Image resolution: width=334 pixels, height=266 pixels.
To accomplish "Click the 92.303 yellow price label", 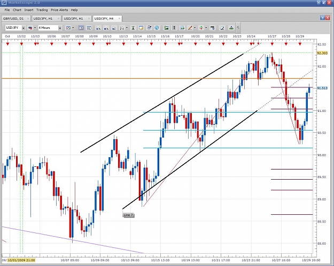I will coord(322,53).
